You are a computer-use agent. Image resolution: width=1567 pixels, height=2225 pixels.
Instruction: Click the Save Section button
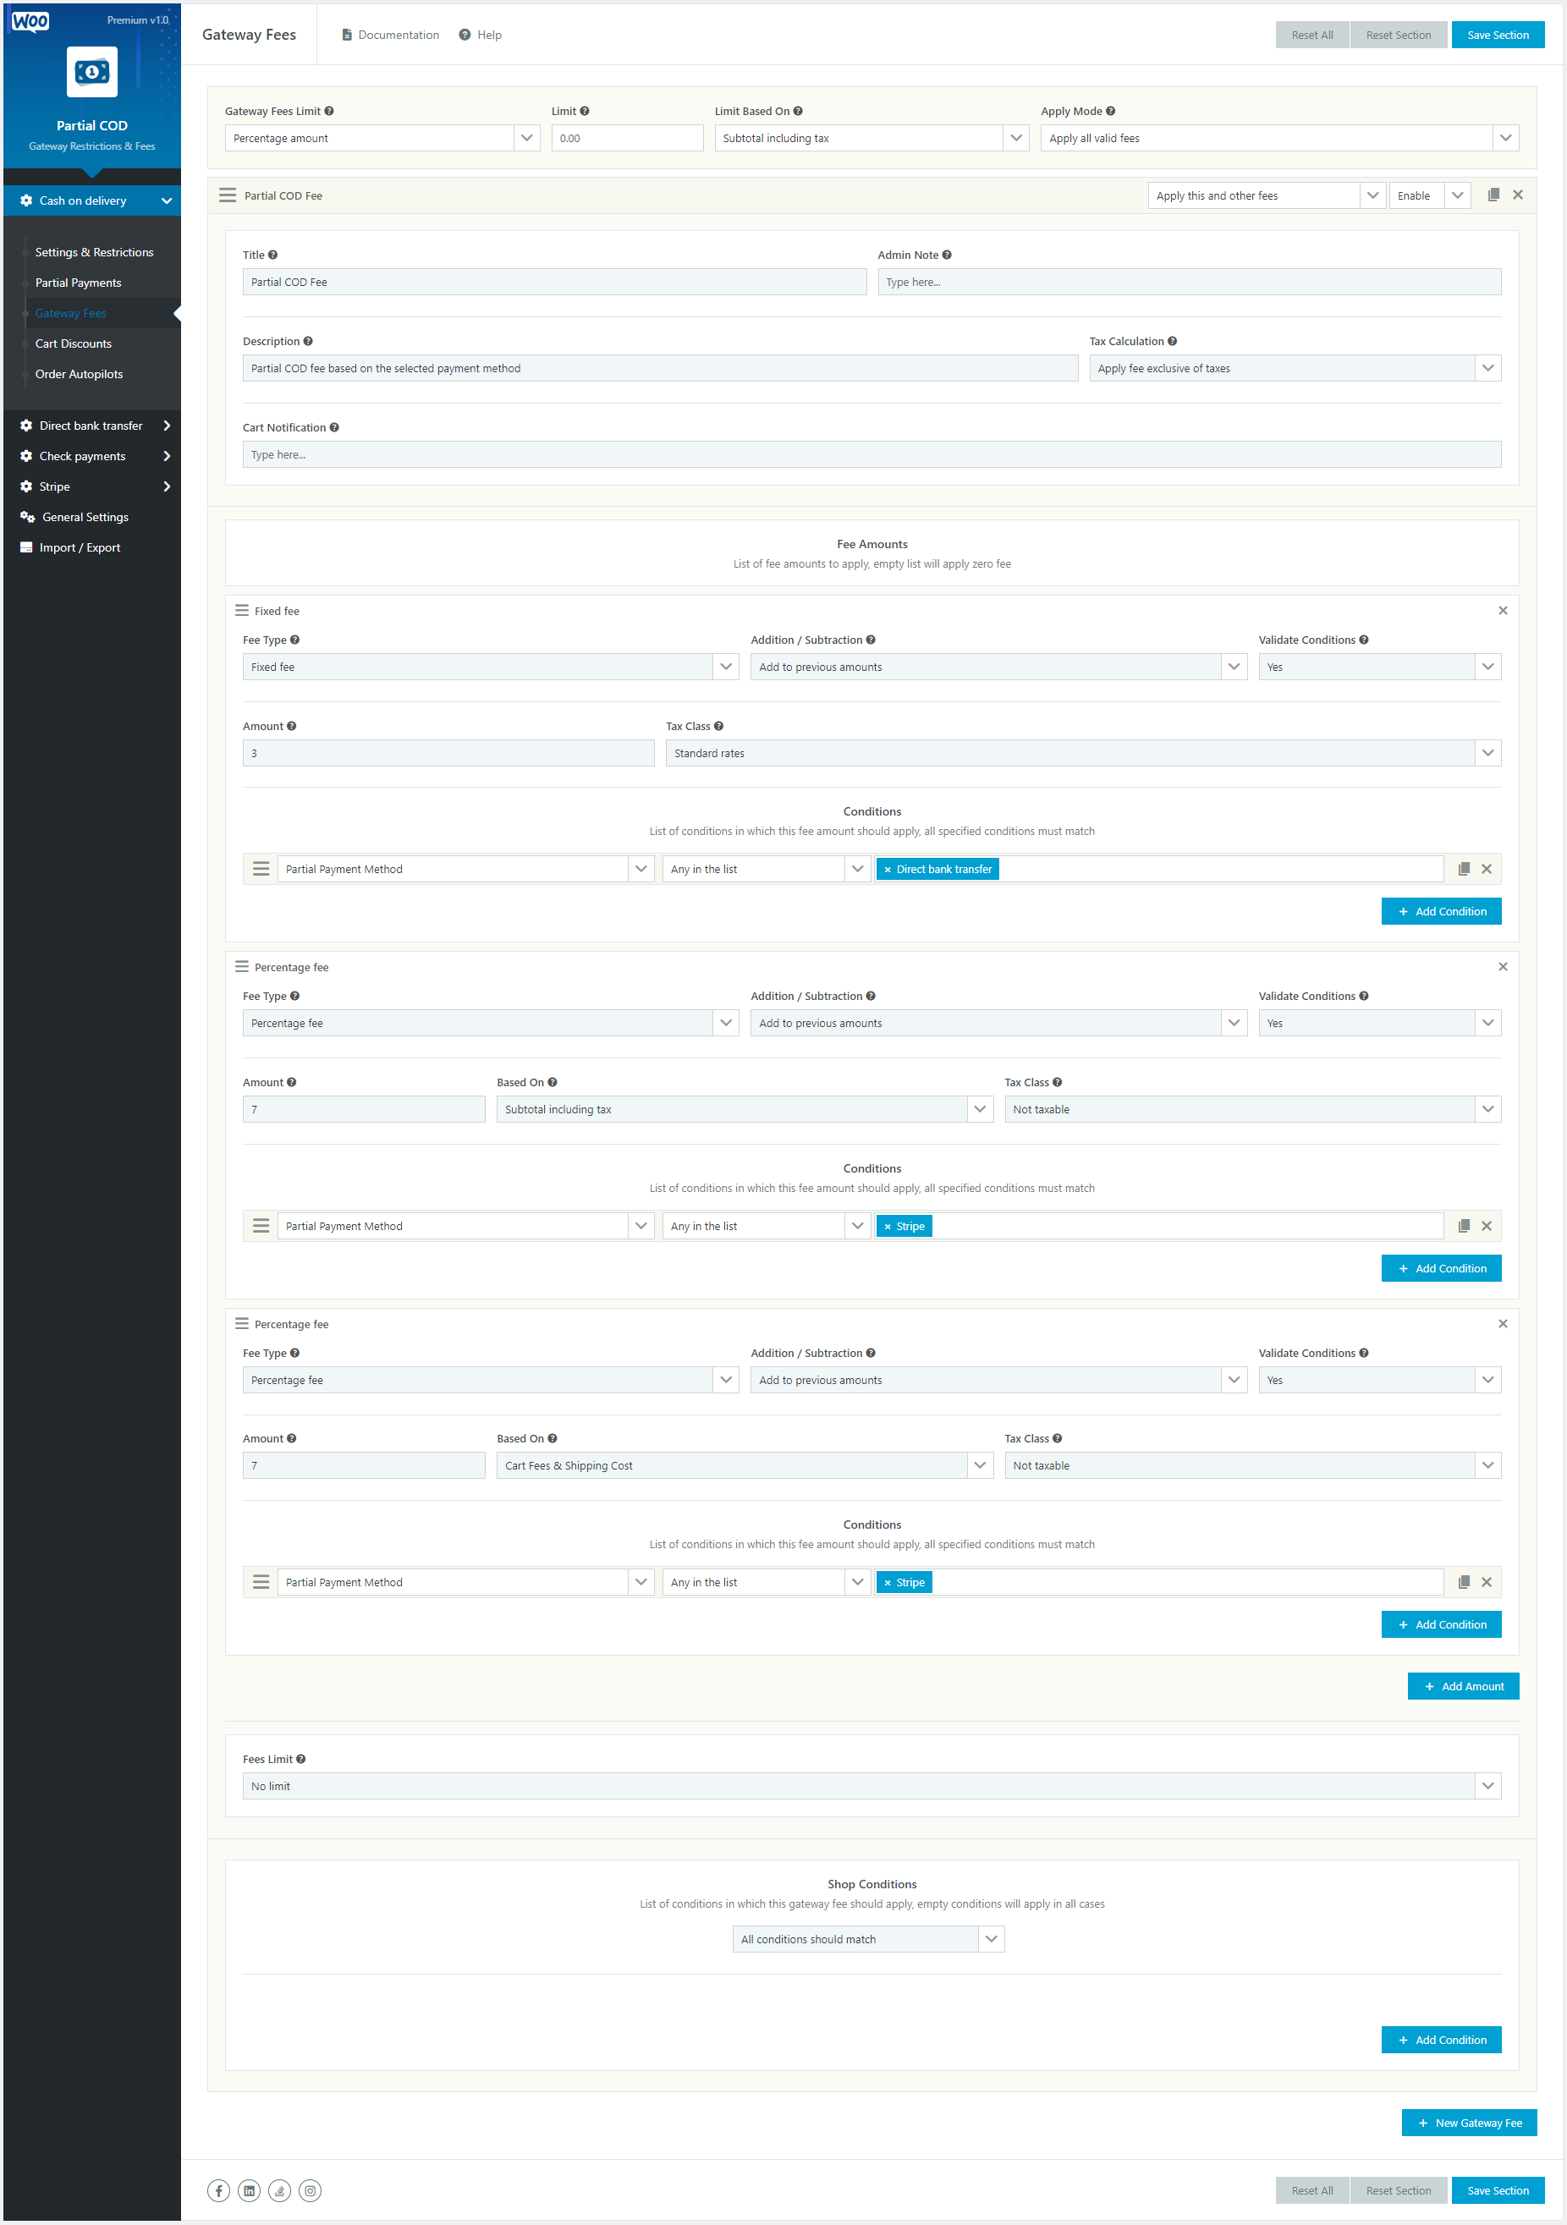coord(1498,34)
